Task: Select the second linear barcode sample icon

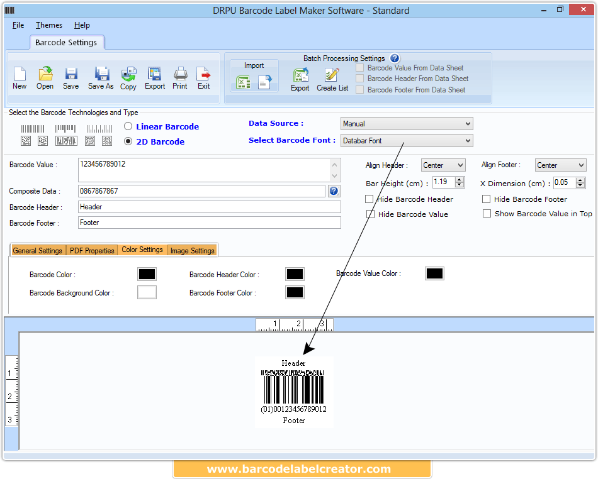Action: pyautogui.click(x=65, y=129)
